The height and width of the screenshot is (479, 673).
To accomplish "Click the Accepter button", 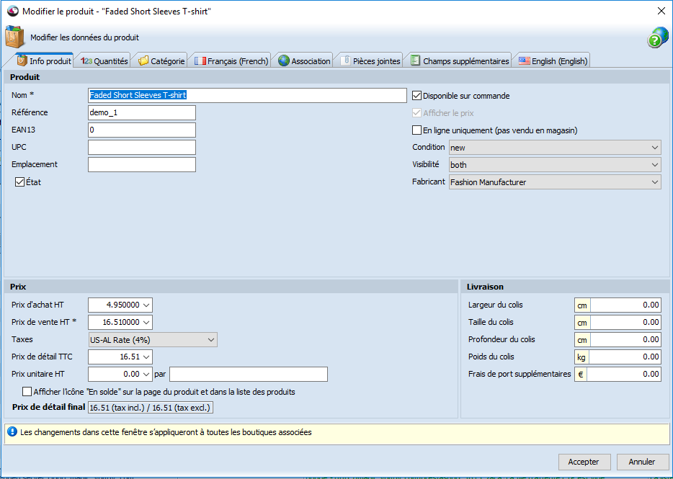I will point(584,462).
